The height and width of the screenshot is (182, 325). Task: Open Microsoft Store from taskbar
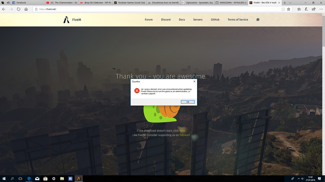pos(45,179)
